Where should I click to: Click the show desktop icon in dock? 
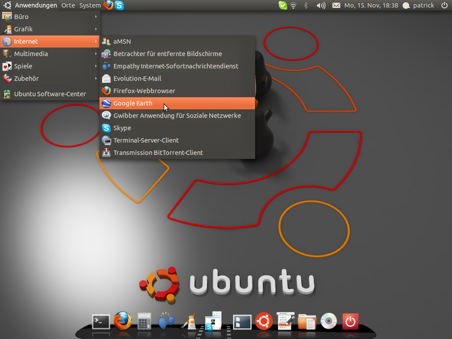(242, 322)
